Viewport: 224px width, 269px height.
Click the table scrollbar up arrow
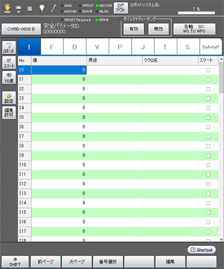pos(221,59)
